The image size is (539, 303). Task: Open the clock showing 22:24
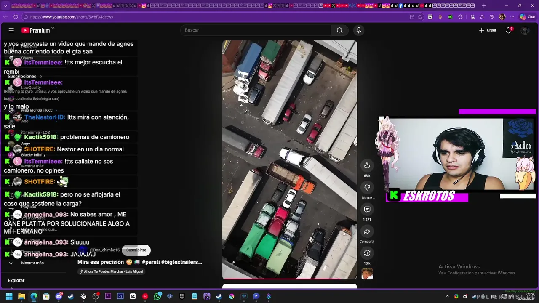(x=526, y=296)
